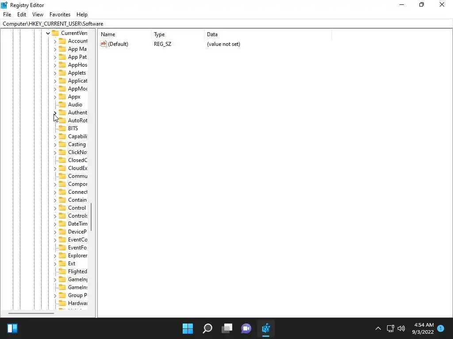Select the Accounts tree key
453x339 pixels.
pos(77,41)
